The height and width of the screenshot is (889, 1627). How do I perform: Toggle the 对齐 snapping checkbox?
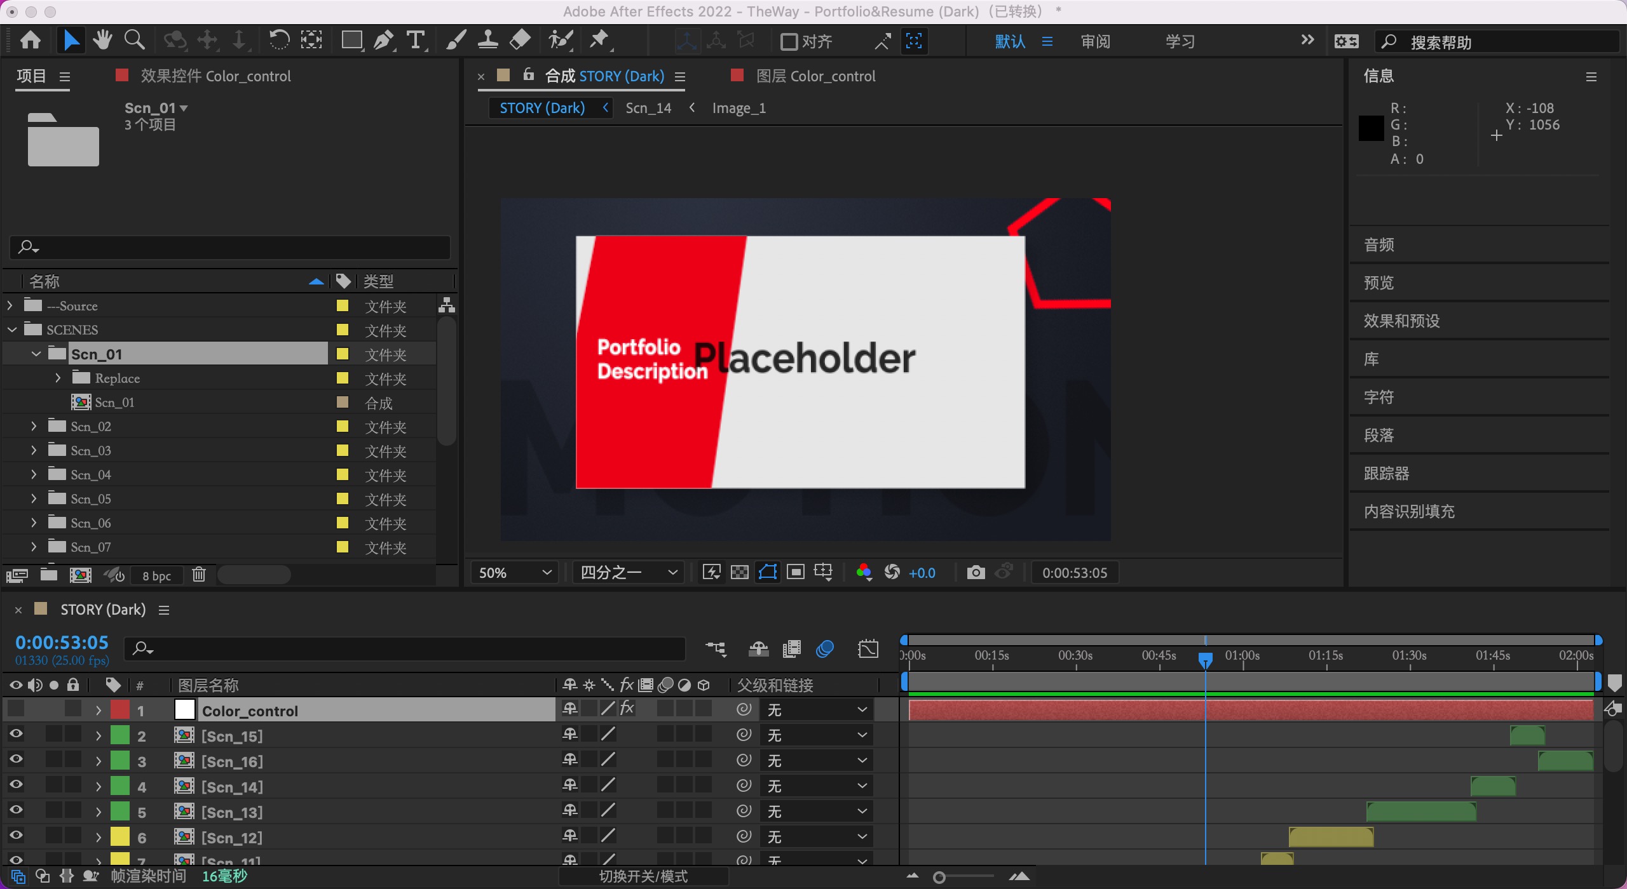click(789, 42)
